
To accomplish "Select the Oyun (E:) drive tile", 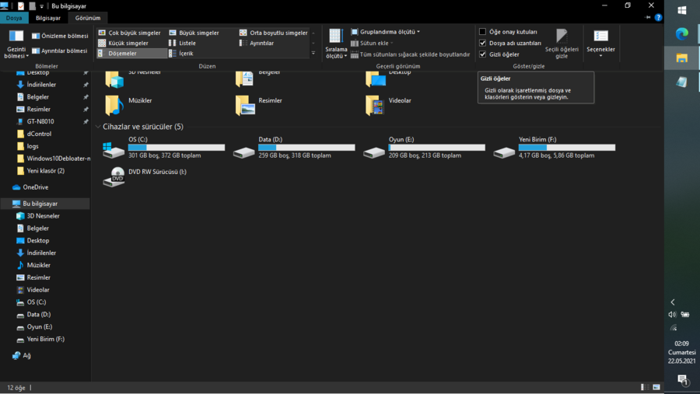I will [x=424, y=148].
